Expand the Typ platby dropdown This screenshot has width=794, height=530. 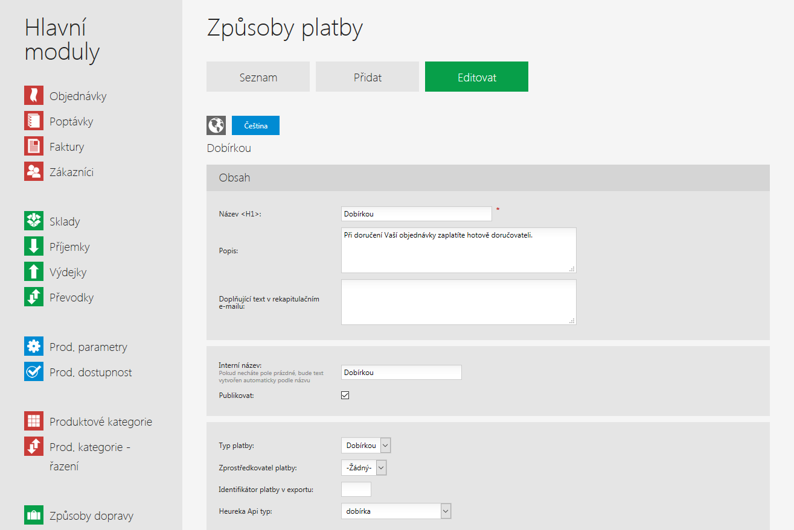pos(366,446)
